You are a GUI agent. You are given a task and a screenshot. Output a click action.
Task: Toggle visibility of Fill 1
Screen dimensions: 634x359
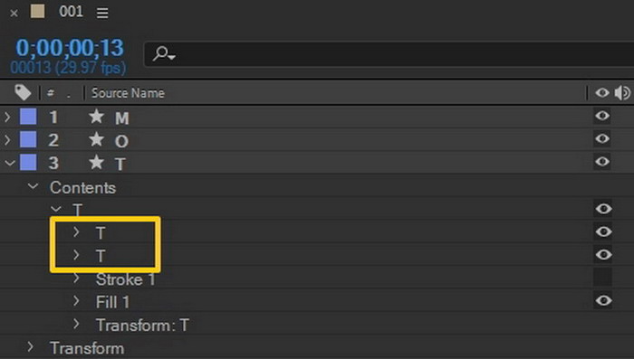603,300
